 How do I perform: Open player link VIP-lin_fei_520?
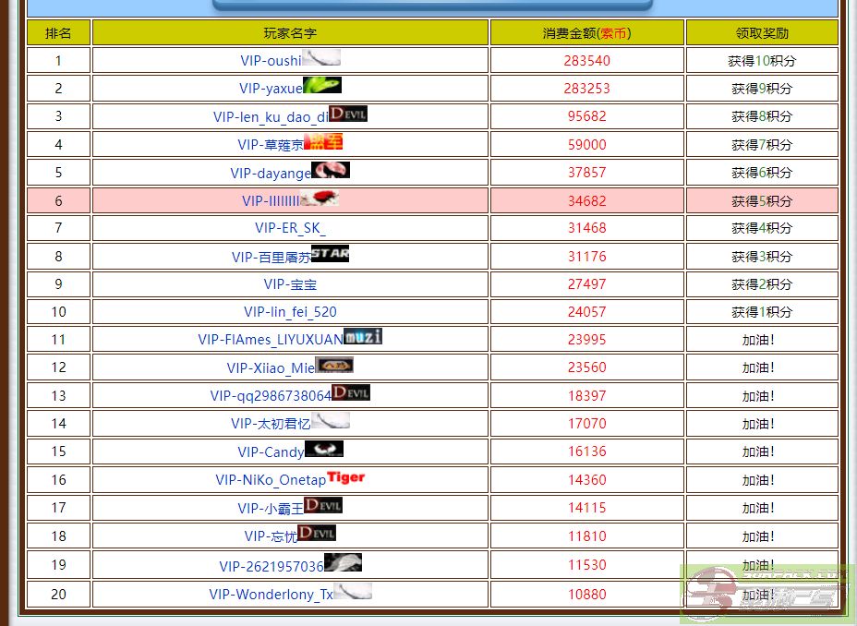point(290,312)
